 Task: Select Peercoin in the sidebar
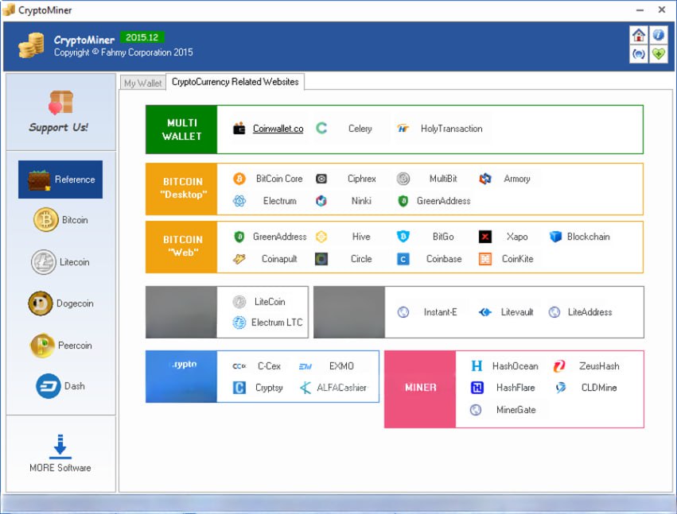coord(61,346)
